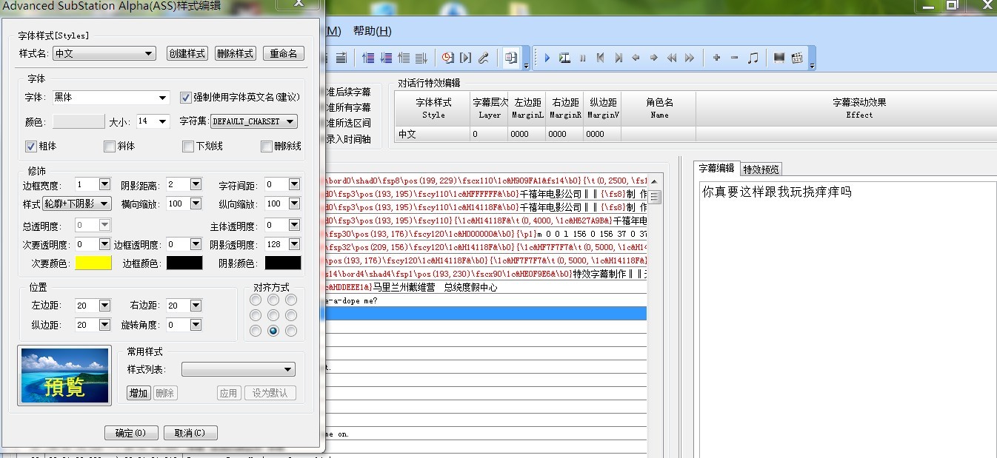
Task: Click the 创建样式 button
Action: [187, 53]
